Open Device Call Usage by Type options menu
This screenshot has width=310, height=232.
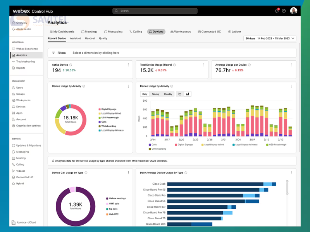click(x=128, y=173)
